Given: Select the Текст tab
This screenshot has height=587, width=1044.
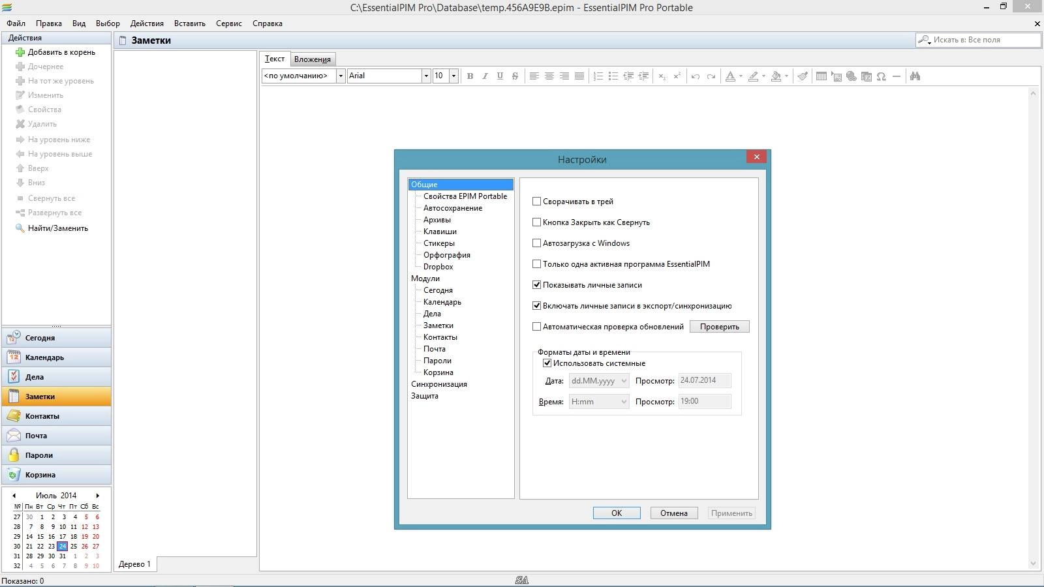Looking at the screenshot, I should pyautogui.click(x=275, y=59).
